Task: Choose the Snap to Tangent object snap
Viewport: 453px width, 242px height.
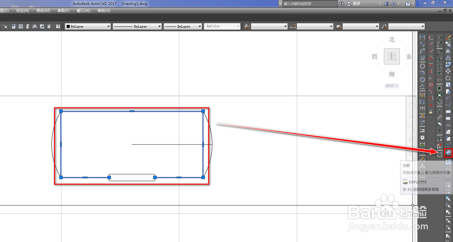Action: click(439, 102)
